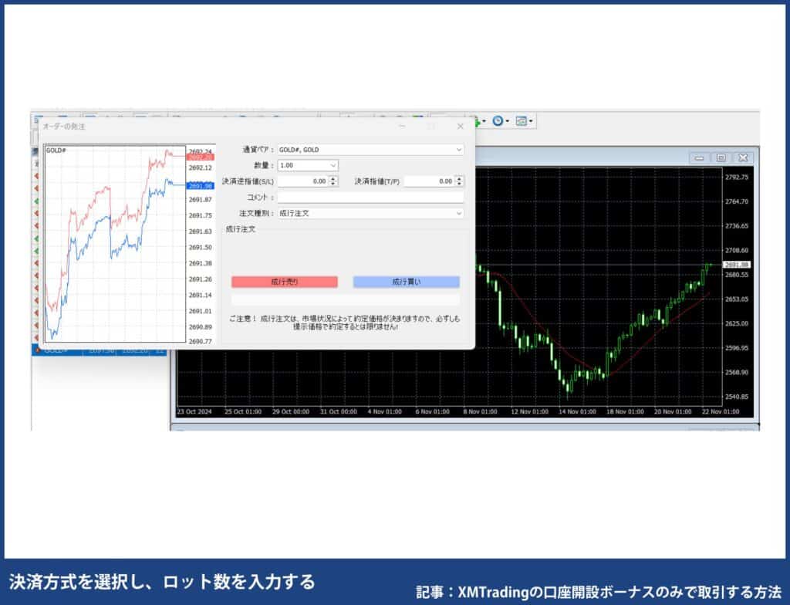The width and height of the screenshot is (790, 605).
Task: Click the 2691.98 current price label on main chart
Action: point(737,265)
